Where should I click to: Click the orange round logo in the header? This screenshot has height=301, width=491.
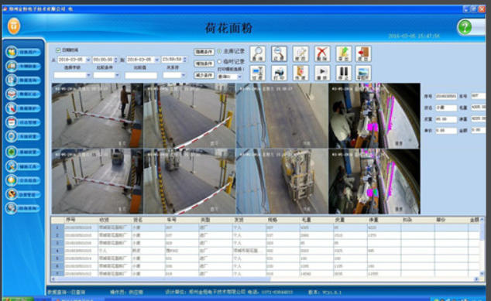tap(14, 26)
